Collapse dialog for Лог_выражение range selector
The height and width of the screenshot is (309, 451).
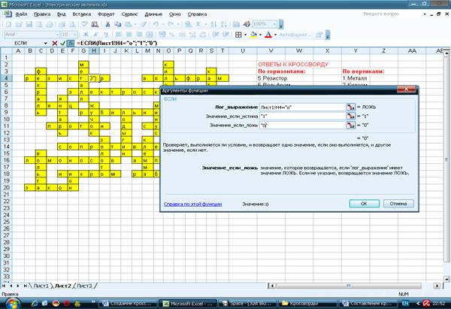coord(350,108)
